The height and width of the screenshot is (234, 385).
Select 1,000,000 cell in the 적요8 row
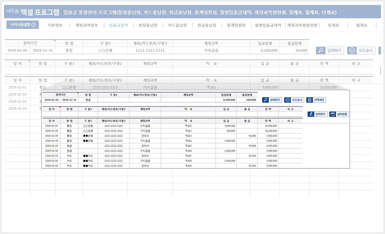pyautogui.click(x=226, y=161)
